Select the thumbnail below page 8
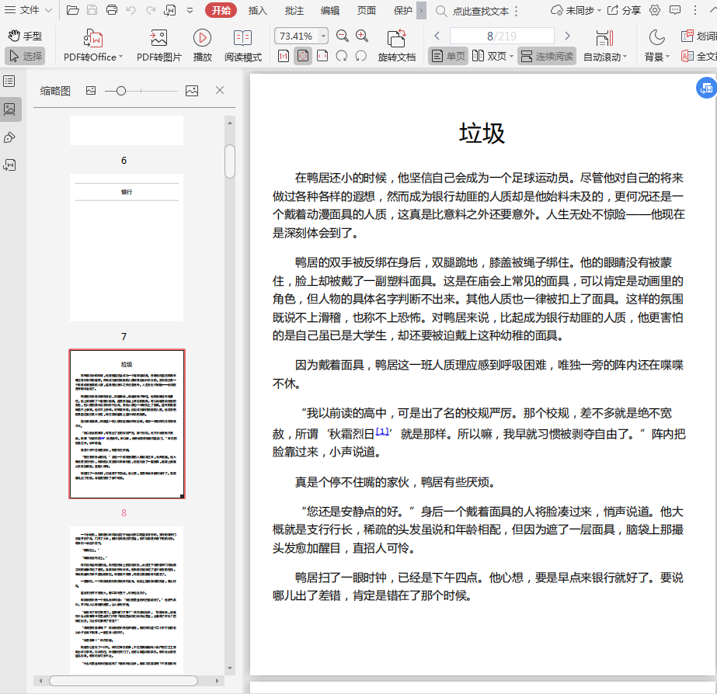Screen dimensions: 717x694 coord(127,599)
